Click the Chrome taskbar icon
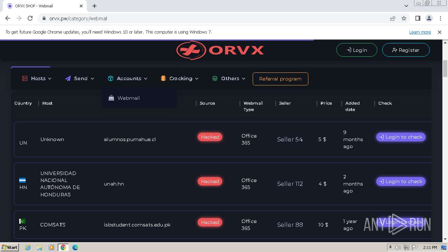Viewport: 448px width, 252px height. click(x=63, y=247)
